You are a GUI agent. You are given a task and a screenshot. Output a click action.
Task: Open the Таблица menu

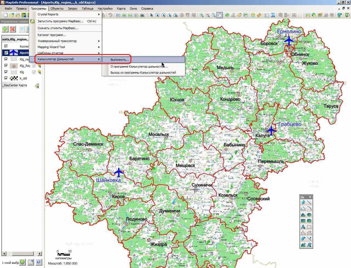87,9
